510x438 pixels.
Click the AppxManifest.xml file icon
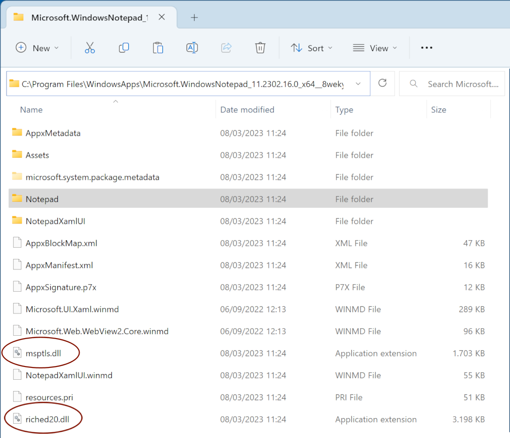(17, 265)
